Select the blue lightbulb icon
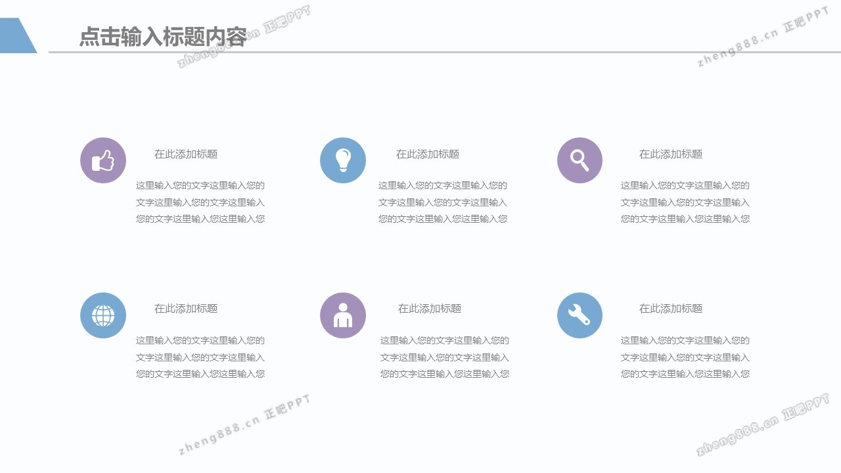This screenshot has width=841, height=473. [343, 160]
